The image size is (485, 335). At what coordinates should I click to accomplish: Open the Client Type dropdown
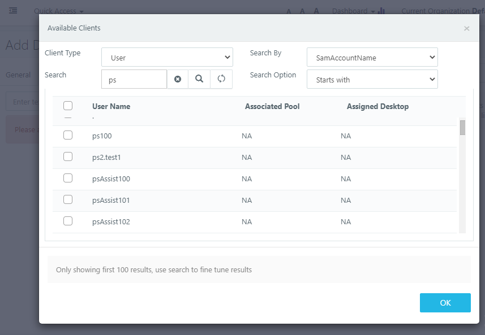[x=167, y=57]
